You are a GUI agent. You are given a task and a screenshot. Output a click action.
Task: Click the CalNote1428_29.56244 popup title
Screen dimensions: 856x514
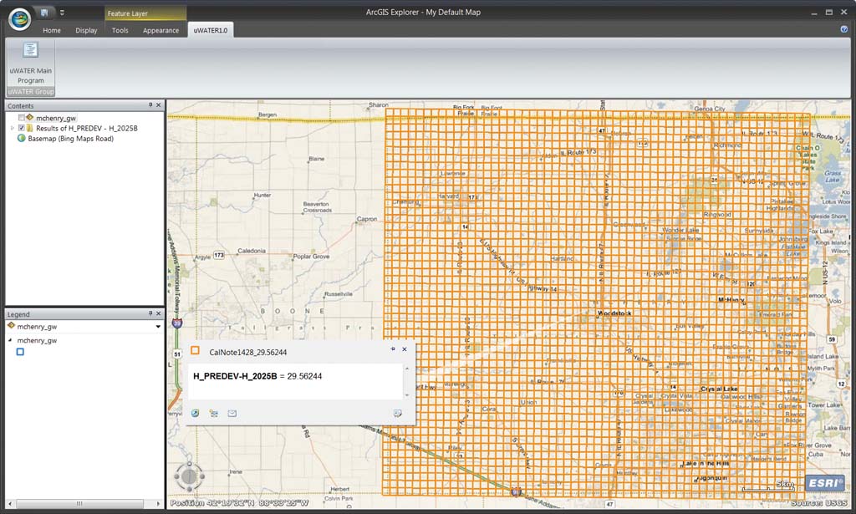tap(247, 353)
